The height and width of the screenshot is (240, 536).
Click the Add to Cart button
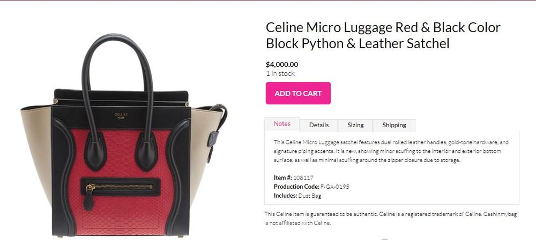(x=298, y=93)
